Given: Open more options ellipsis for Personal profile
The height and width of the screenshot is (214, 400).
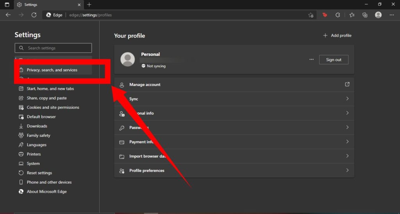Looking at the screenshot, I should (x=311, y=60).
